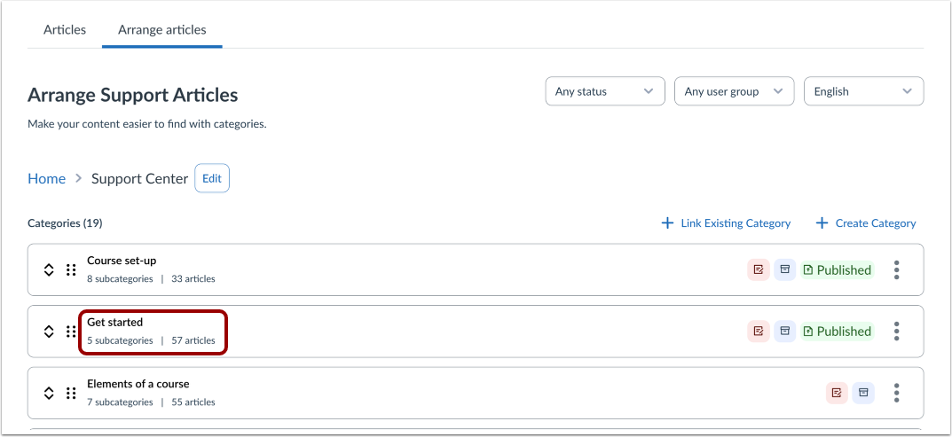Select the Arrange articles tab

pyautogui.click(x=162, y=30)
